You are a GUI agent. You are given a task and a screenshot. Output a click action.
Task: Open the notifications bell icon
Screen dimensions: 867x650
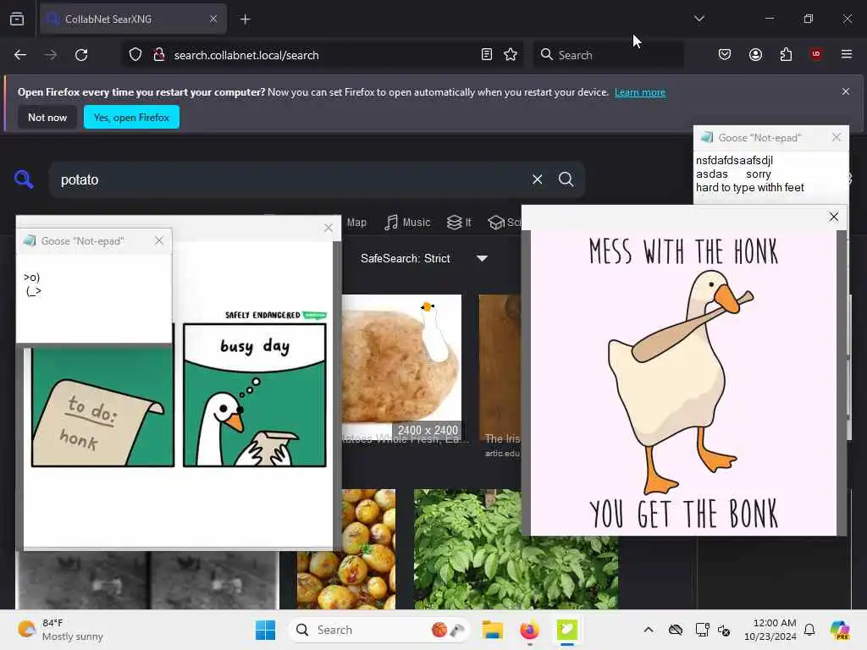click(809, 630)
